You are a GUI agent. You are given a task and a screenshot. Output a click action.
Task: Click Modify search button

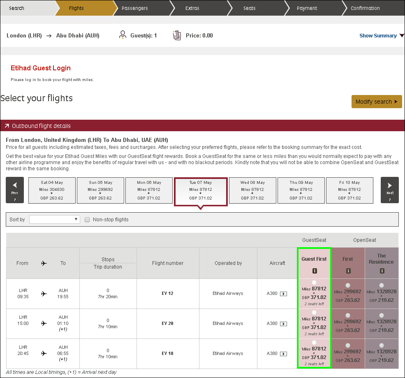(377, 102)
